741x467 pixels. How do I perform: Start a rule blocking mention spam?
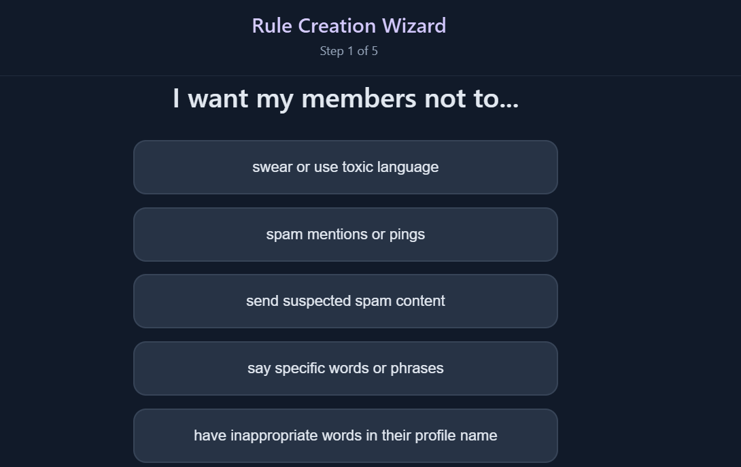[x=345, y=235]
